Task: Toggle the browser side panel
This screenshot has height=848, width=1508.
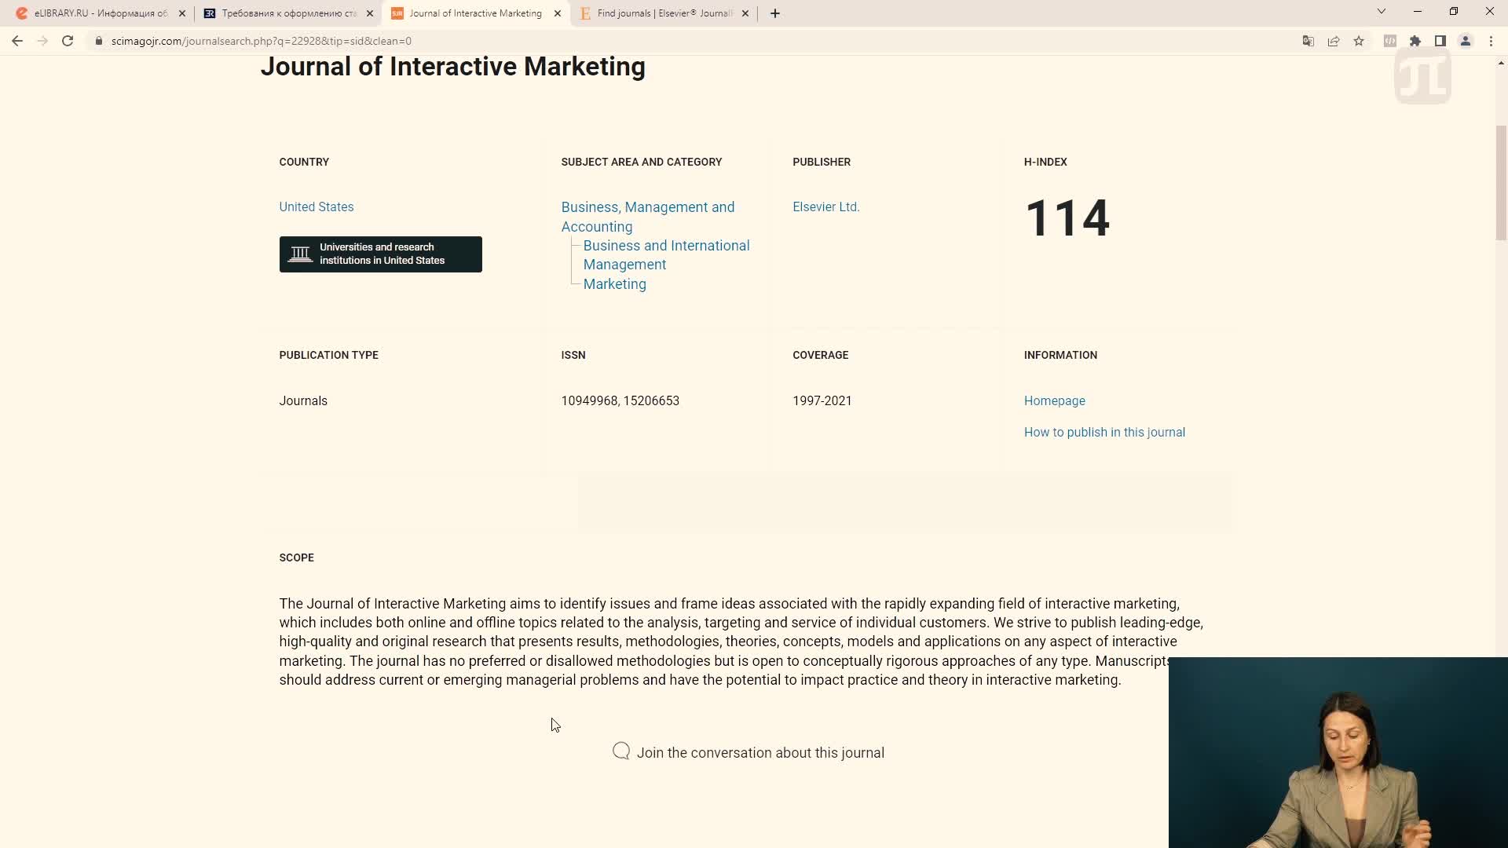Action: 1440,41
